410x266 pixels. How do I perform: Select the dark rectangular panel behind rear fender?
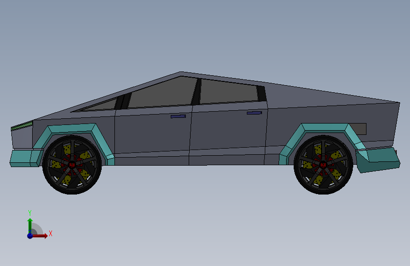click(359, 129)
